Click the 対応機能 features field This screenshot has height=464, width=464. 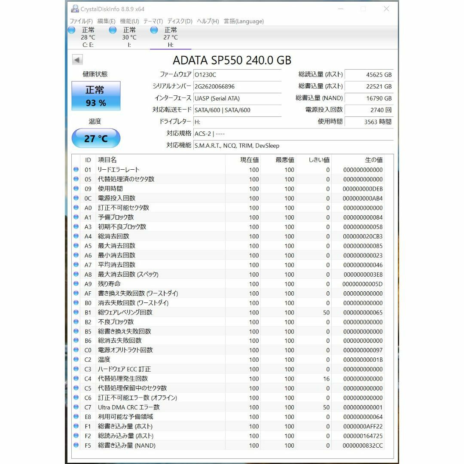point(293,146)
